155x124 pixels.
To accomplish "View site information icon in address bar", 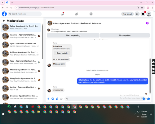I will (x=16, y=8).
